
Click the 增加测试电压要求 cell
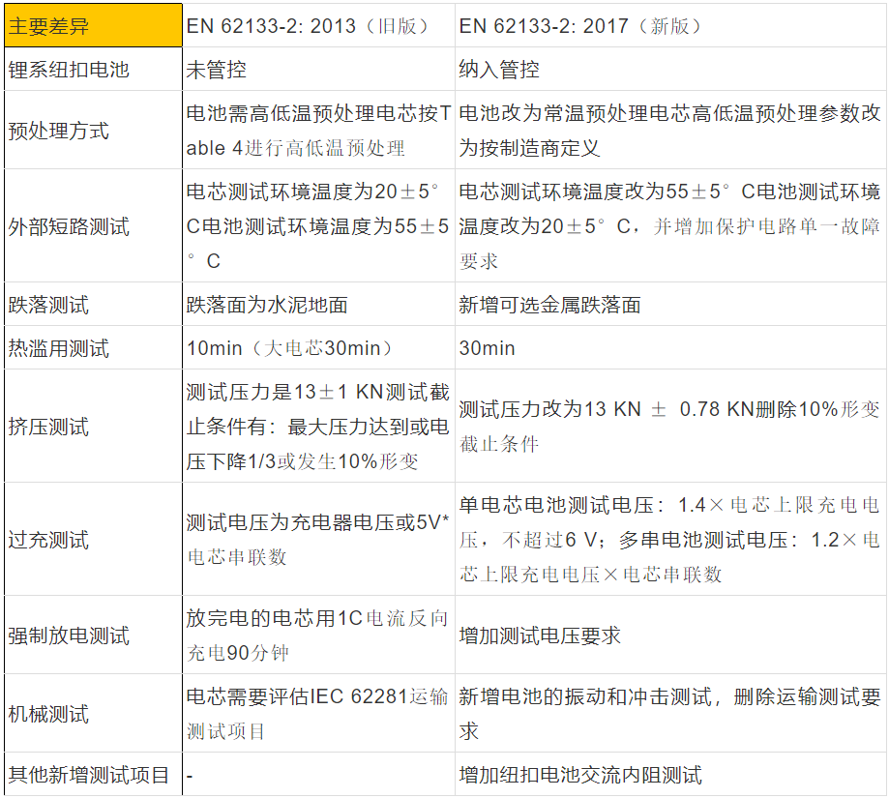[x=540, y=635]
